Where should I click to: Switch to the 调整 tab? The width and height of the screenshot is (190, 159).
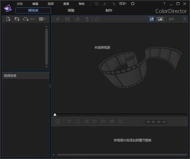point(71,10)
